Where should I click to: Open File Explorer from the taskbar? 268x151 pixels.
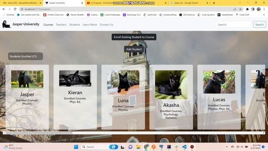(138, 147)
